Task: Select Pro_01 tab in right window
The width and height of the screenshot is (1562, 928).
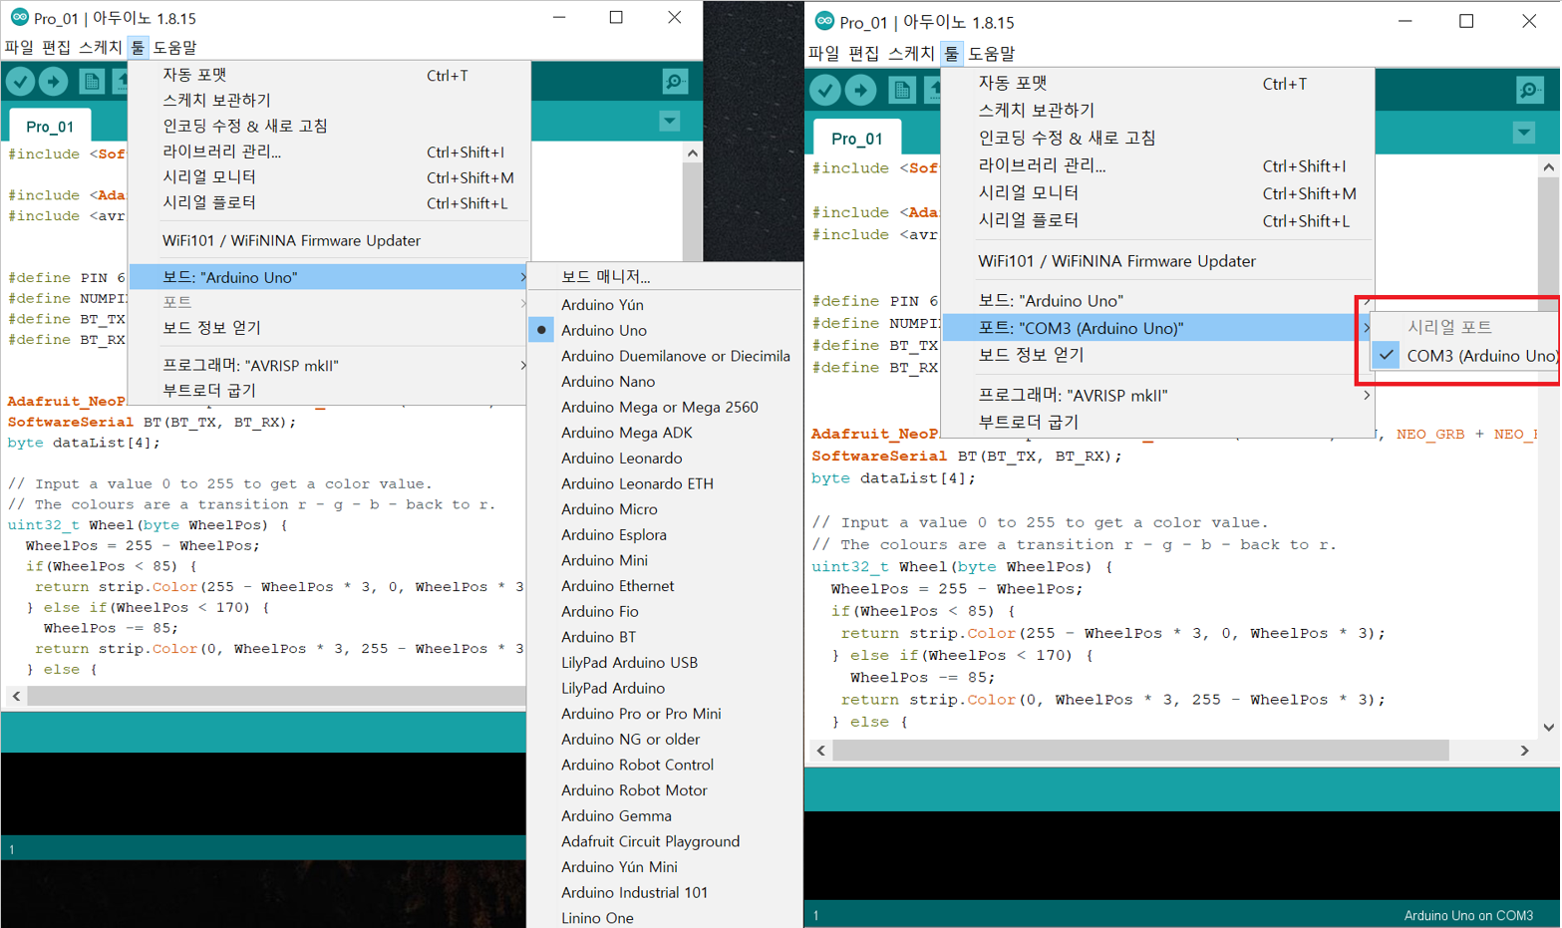Action: tap(857, 139)
